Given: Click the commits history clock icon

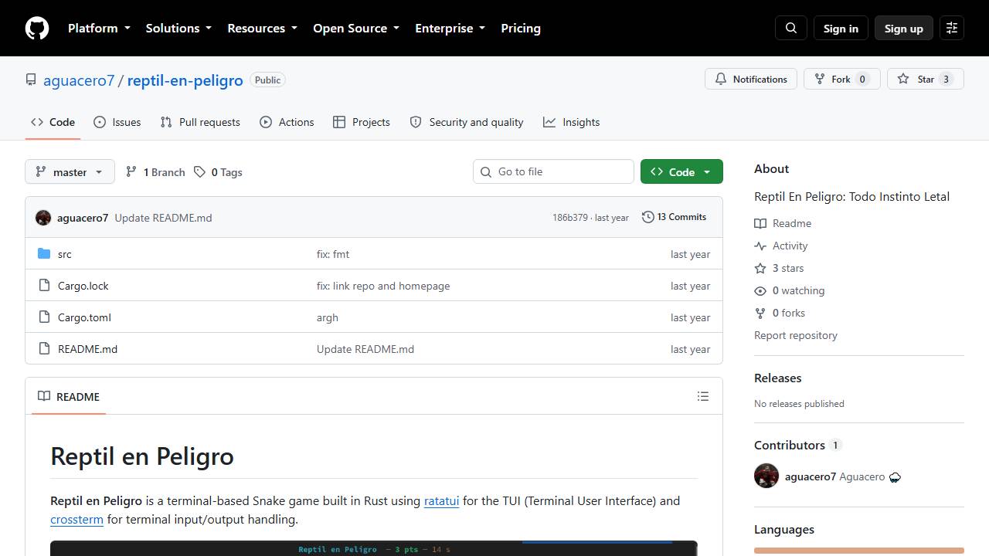Looking at the screenshot, I should 647,217.
